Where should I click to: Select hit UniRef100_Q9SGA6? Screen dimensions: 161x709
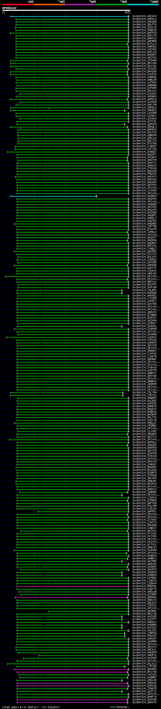144,22
